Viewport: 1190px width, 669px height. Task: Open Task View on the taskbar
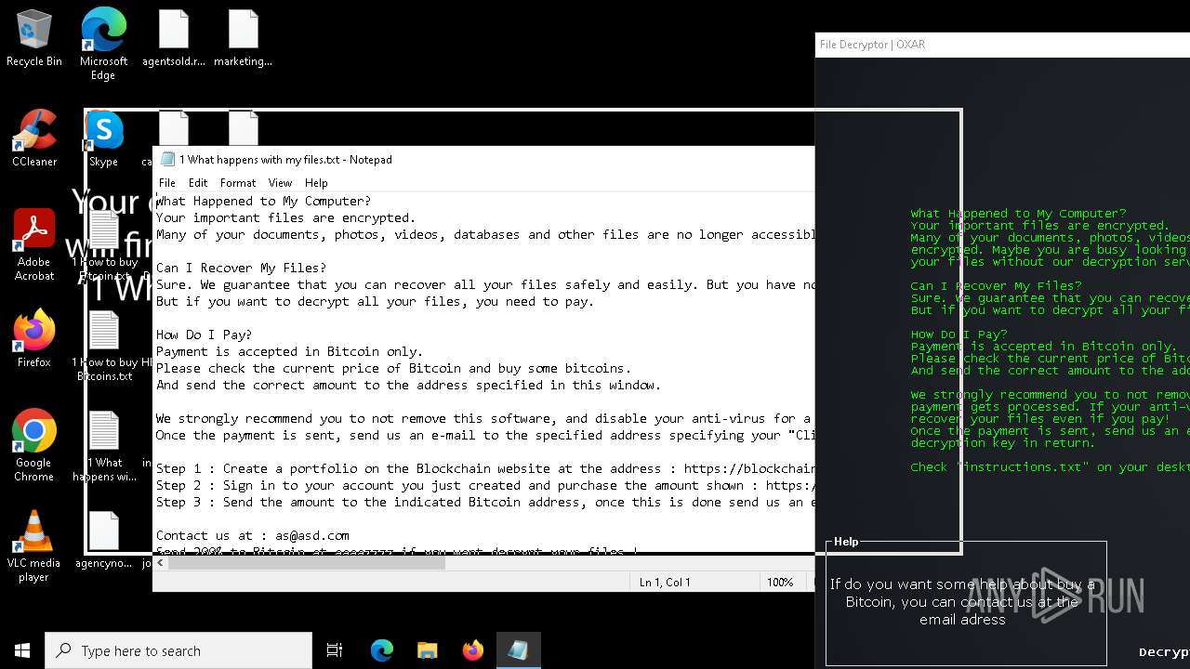335,650
